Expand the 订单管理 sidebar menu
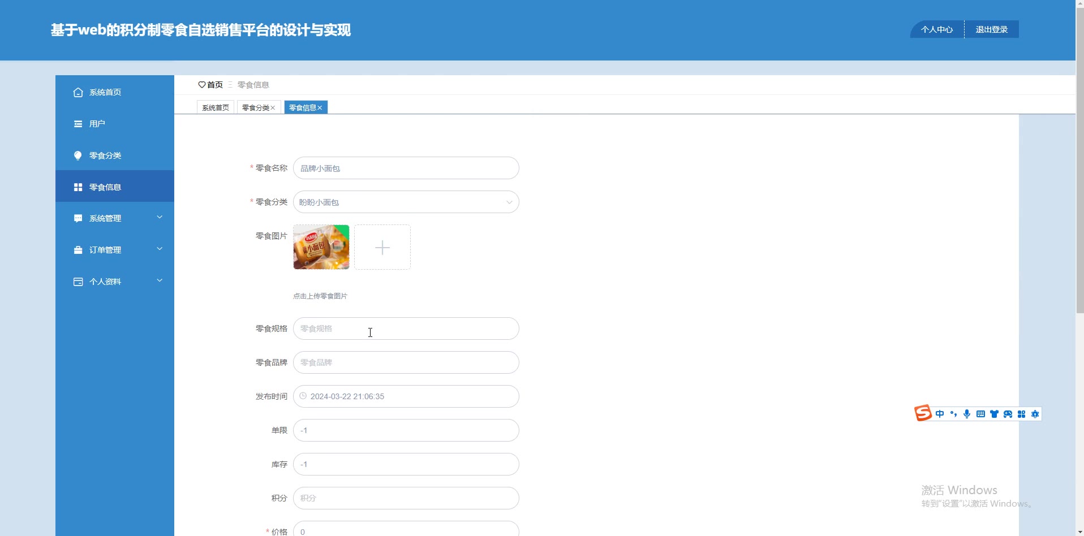Screen dimensions: 1084x536 point(160,249)
